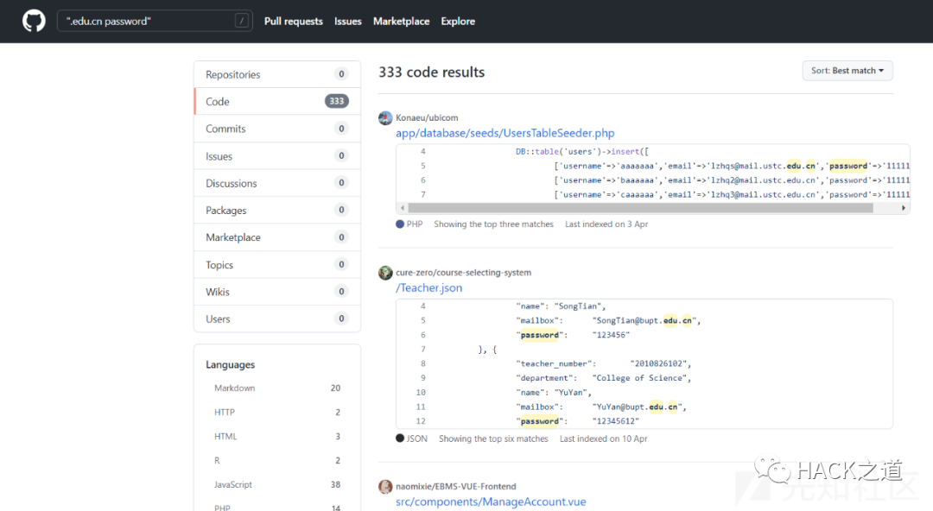
Task: Open cure-zero user avatar
Action: (385, 273)
